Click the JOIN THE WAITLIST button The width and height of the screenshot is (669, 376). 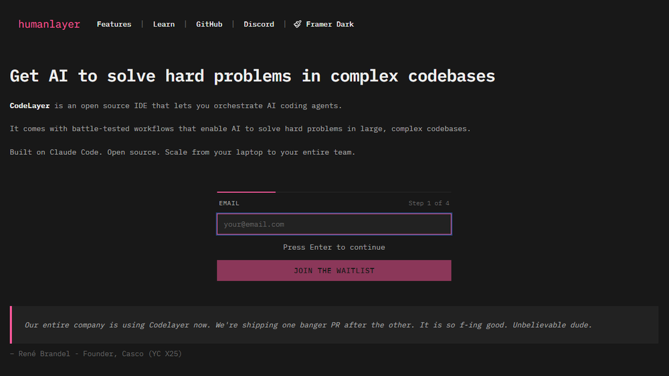click(x=334, y=270)
